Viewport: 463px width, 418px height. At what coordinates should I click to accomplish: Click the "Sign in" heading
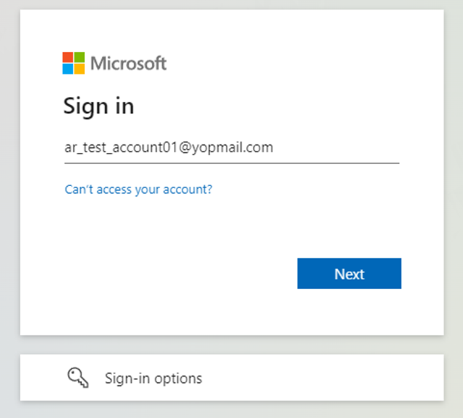point(99,107)
